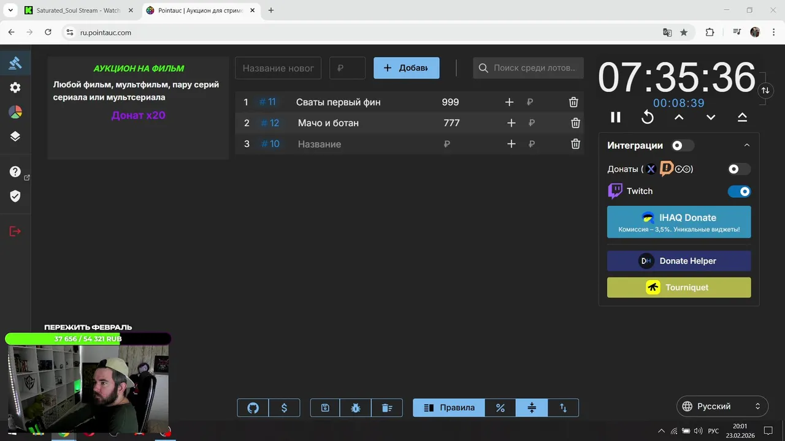Click the clear-all trash list icon
This screenshot has height=441, width=785.
[x=386, y=408]
